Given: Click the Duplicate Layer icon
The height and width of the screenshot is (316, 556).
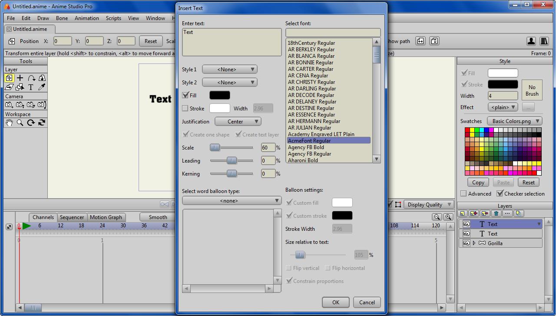Looking at the screenshot, I should [518, 213].
